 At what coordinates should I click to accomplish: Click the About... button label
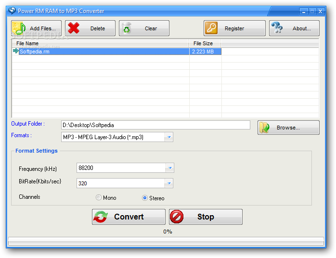tap(301, 28)
